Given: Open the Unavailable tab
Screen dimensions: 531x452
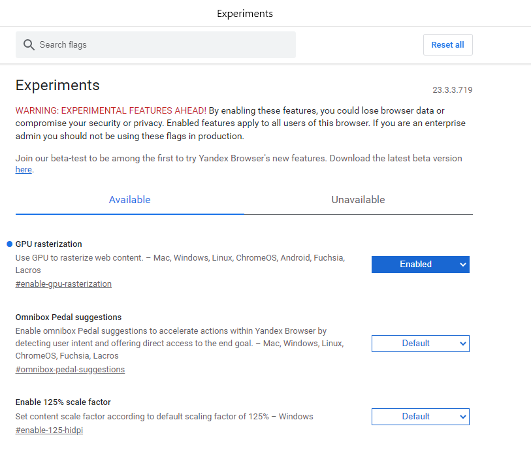Looking at the screenshot, I should [358, 200].
